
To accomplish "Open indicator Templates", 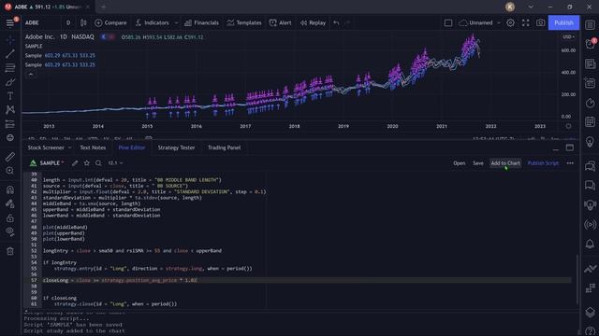I will coord(244,22).
